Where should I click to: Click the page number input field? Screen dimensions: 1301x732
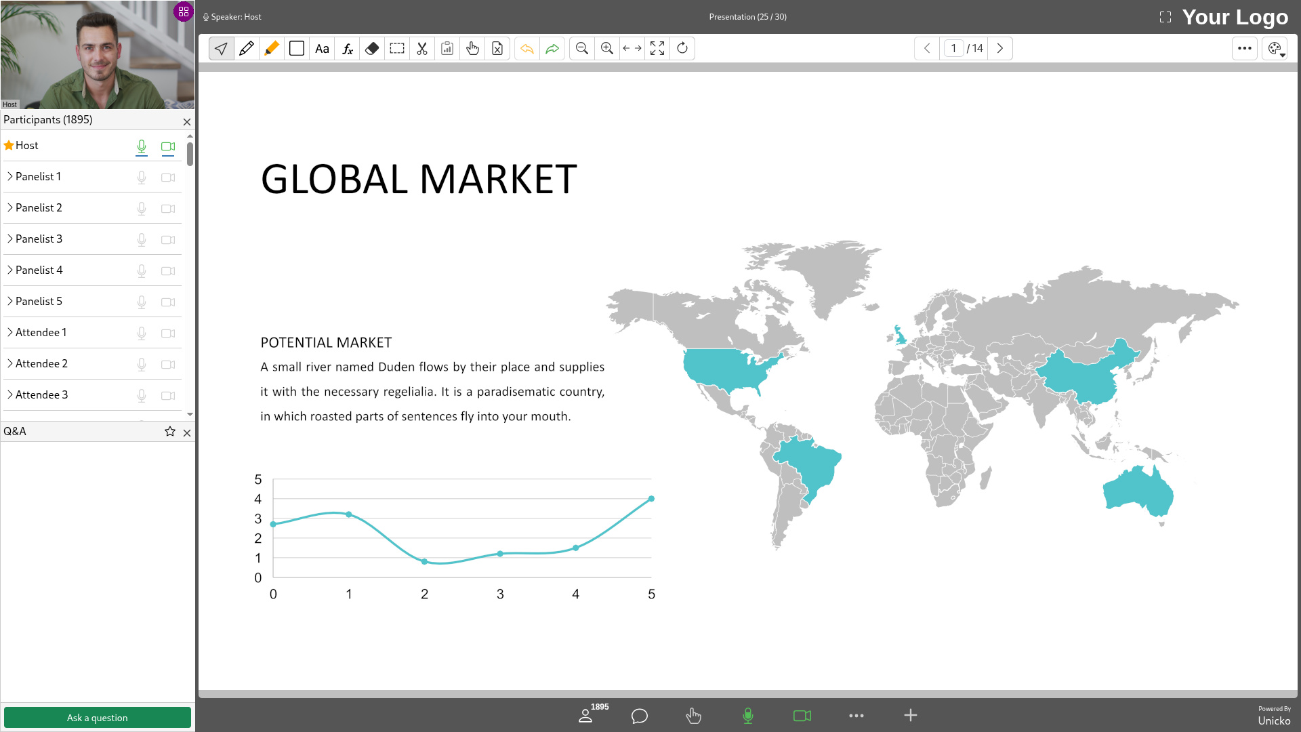point(953,48)
